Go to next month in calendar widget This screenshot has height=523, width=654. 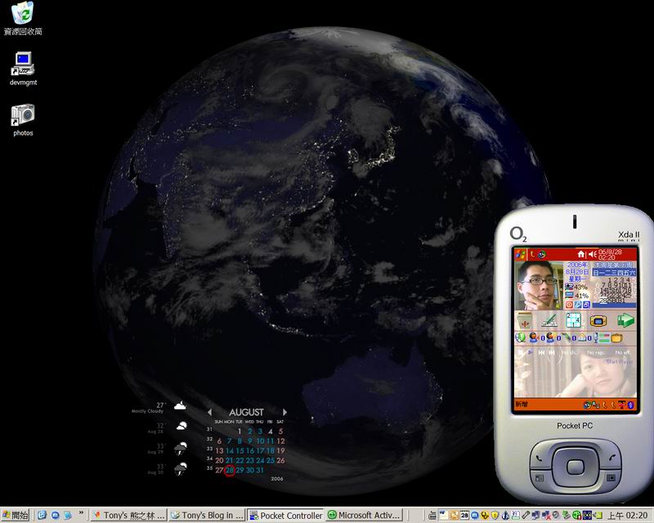284,413
